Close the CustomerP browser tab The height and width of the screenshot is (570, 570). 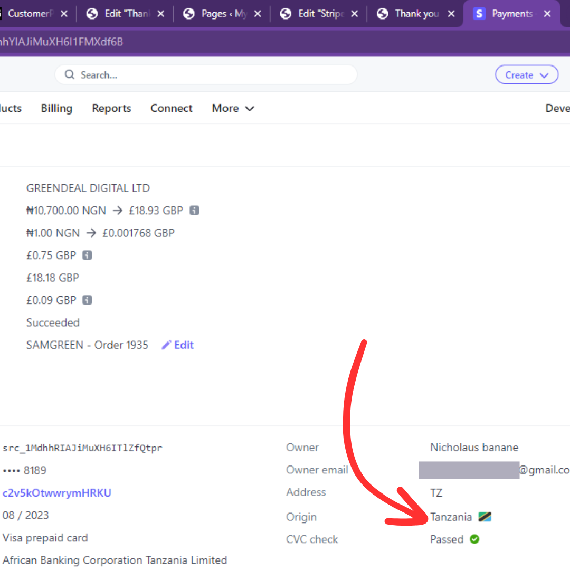tap(63, 14)
